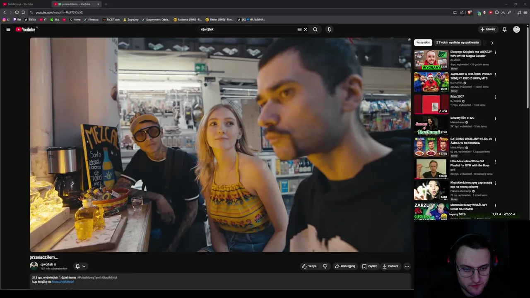530x298 pixels.
Task: Go to YouTube home via logo
Action: [26, 29]
